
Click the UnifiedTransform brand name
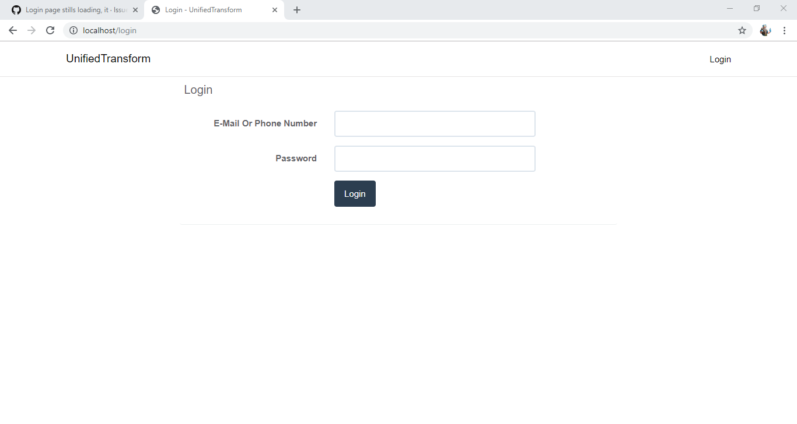click(x=108, y=58)
